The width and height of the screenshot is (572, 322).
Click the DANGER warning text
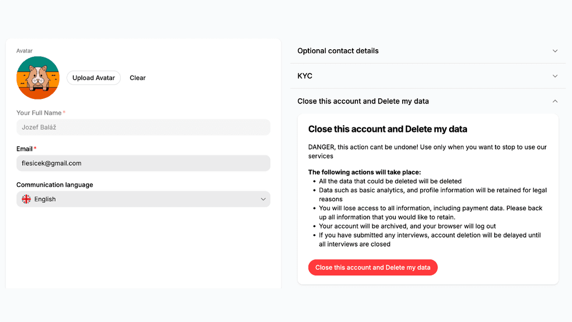[427, 151]
